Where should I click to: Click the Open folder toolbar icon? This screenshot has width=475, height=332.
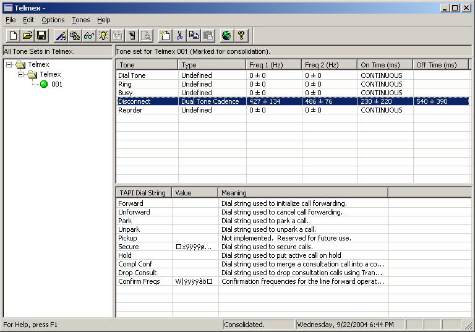[x=28, y=35]
